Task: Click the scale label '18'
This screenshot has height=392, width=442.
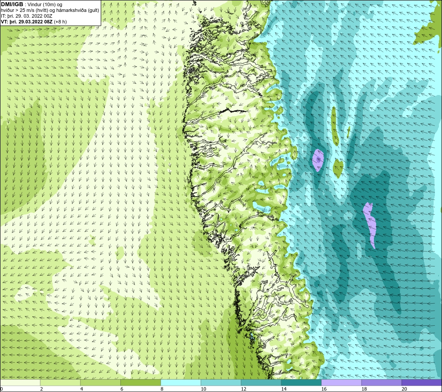Action: 364,389
